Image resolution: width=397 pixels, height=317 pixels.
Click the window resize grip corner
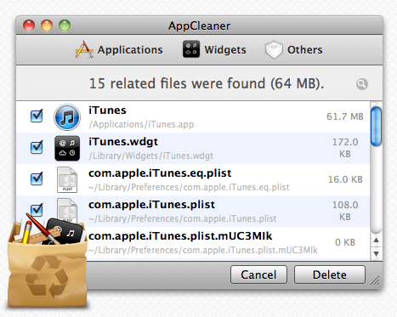coord(375,280)
